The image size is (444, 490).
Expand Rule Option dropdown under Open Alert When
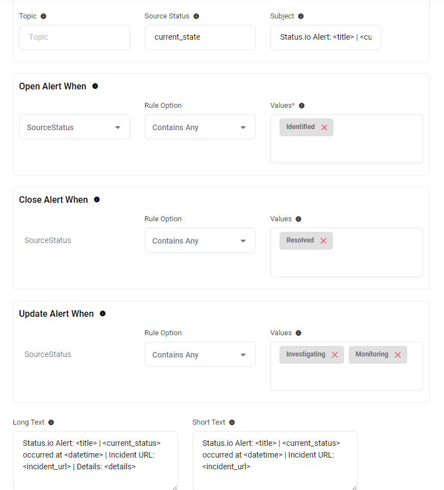coord(200,127)
